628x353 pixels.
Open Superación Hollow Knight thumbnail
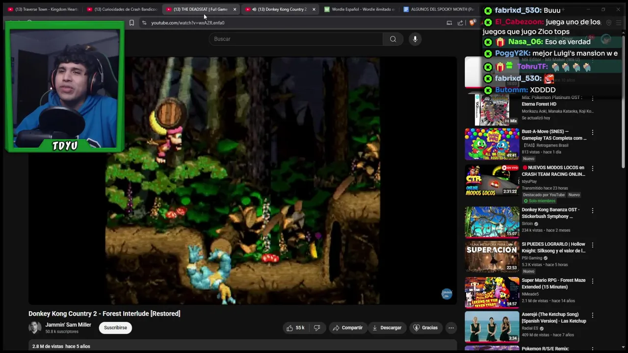tap(492, 256)
